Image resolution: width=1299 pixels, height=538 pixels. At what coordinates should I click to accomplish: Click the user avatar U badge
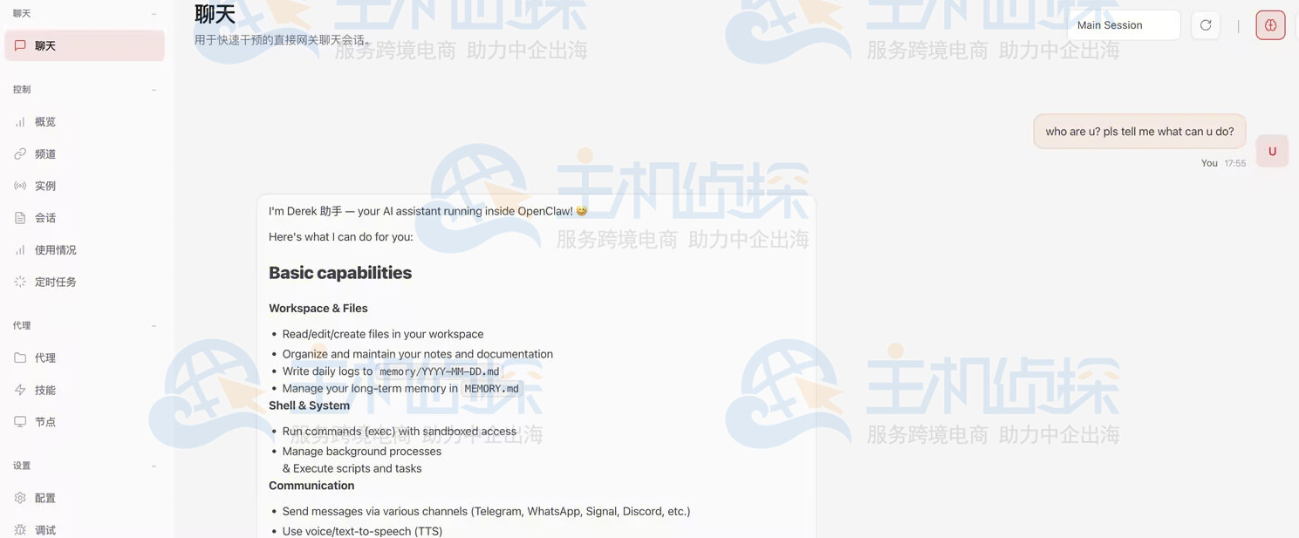pyautogui.click(x=1272, y=152)
